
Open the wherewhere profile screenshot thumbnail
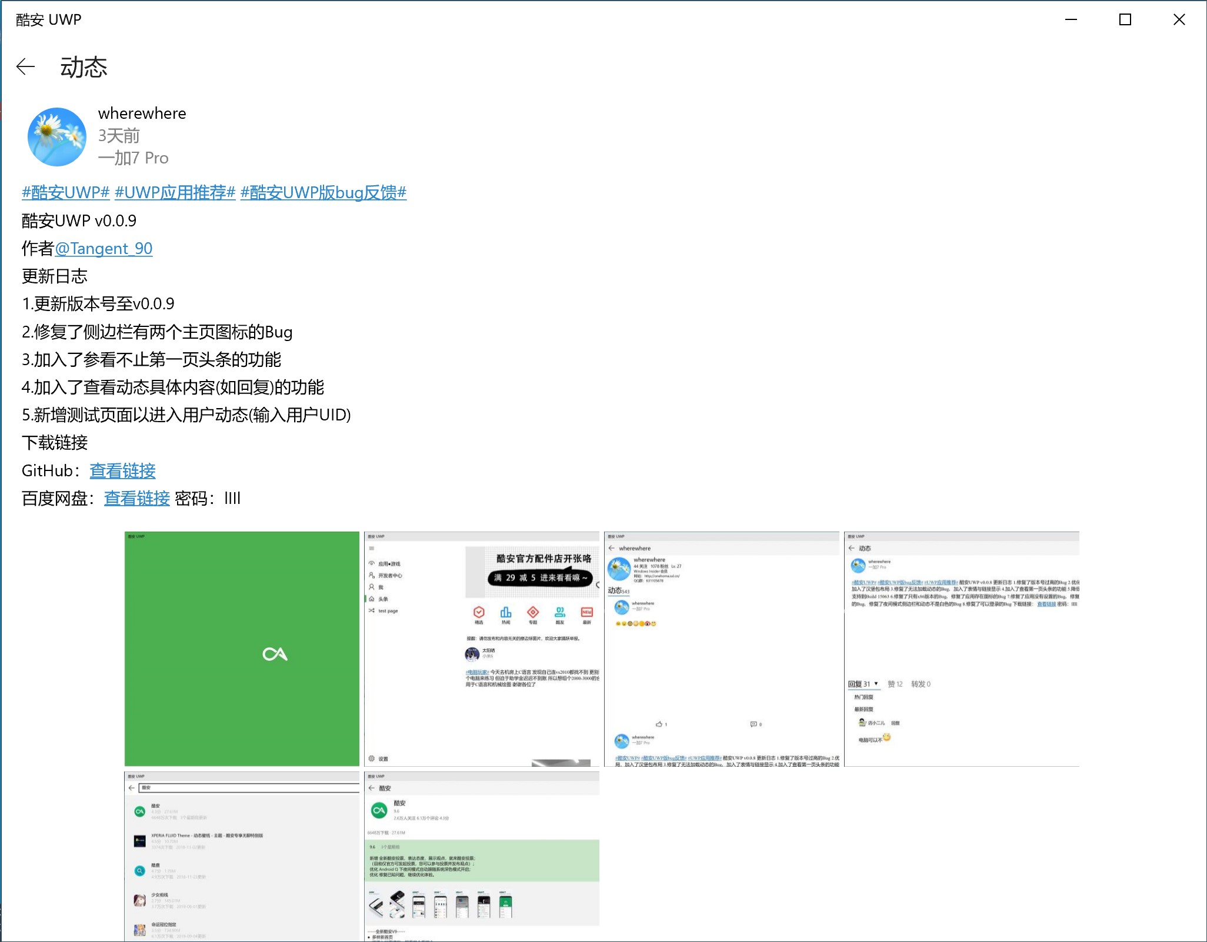[x=722, y=649]
